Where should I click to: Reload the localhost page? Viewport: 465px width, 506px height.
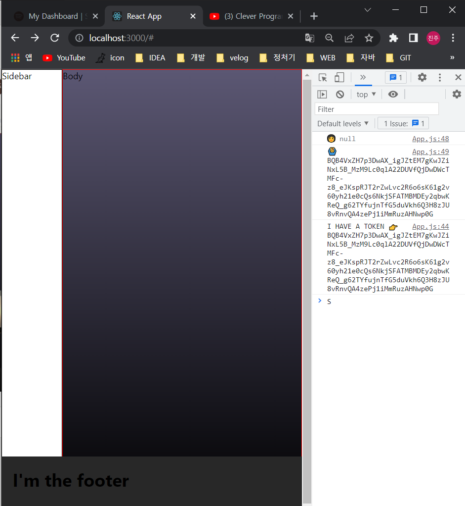click(x=55, y=38)
